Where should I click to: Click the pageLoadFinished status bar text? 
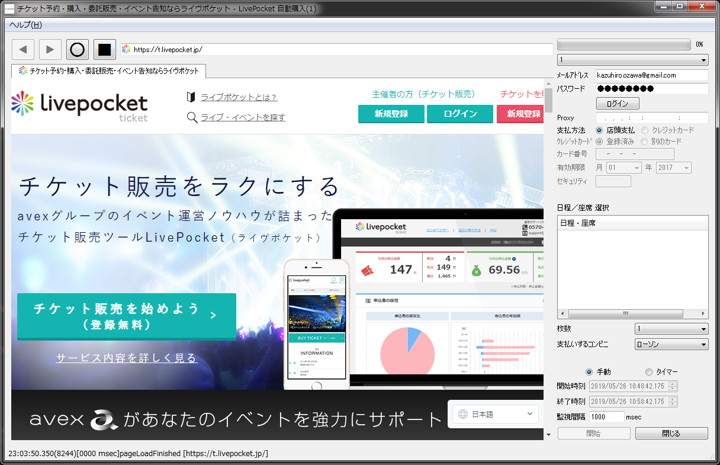click(x=138, y=453)
